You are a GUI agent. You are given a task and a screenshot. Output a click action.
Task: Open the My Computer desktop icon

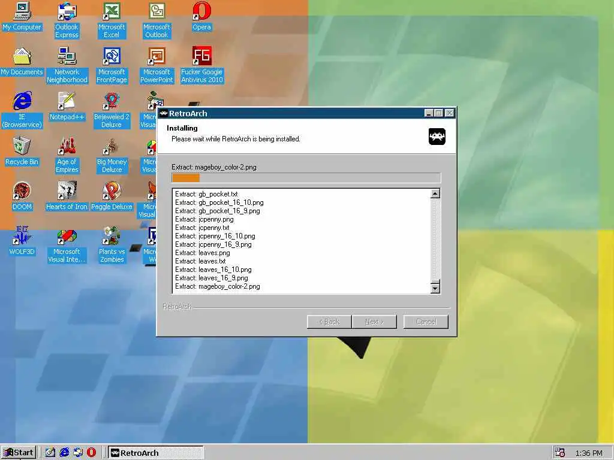pyautogui.click(x=22, y=17)
